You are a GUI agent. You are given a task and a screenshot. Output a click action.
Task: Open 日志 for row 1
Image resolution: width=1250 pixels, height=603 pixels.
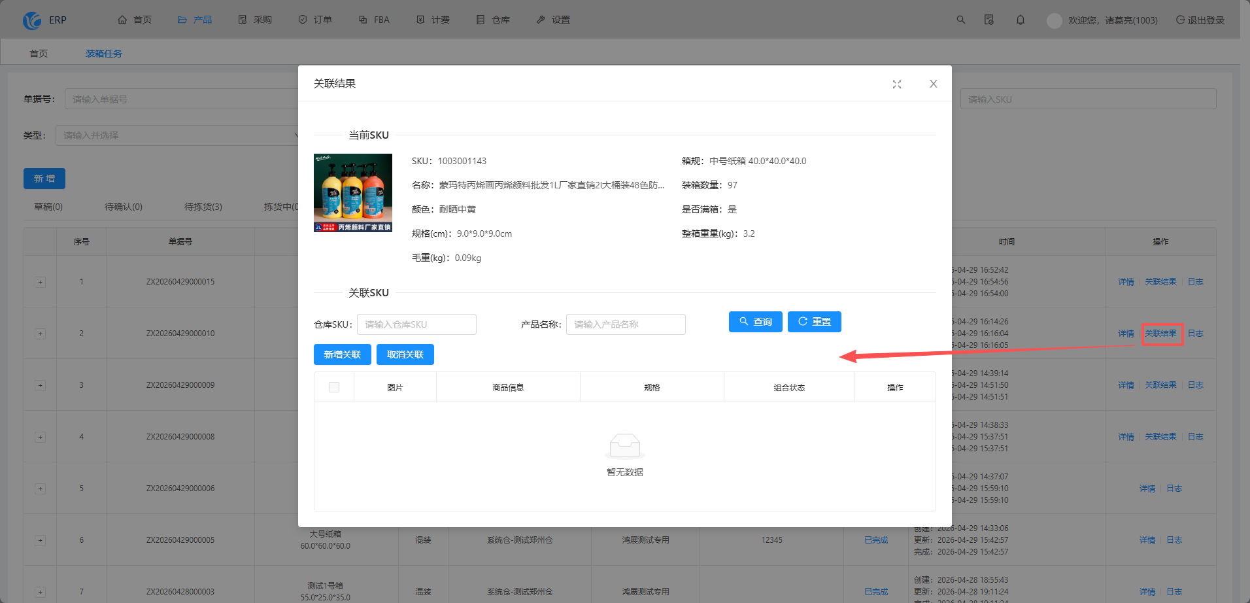[1195, 282]
